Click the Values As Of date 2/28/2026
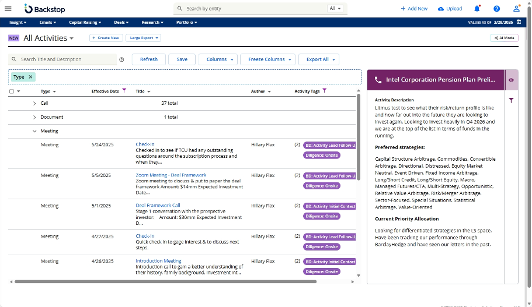Viewport: 532px width, 307px height. [503, 22]
